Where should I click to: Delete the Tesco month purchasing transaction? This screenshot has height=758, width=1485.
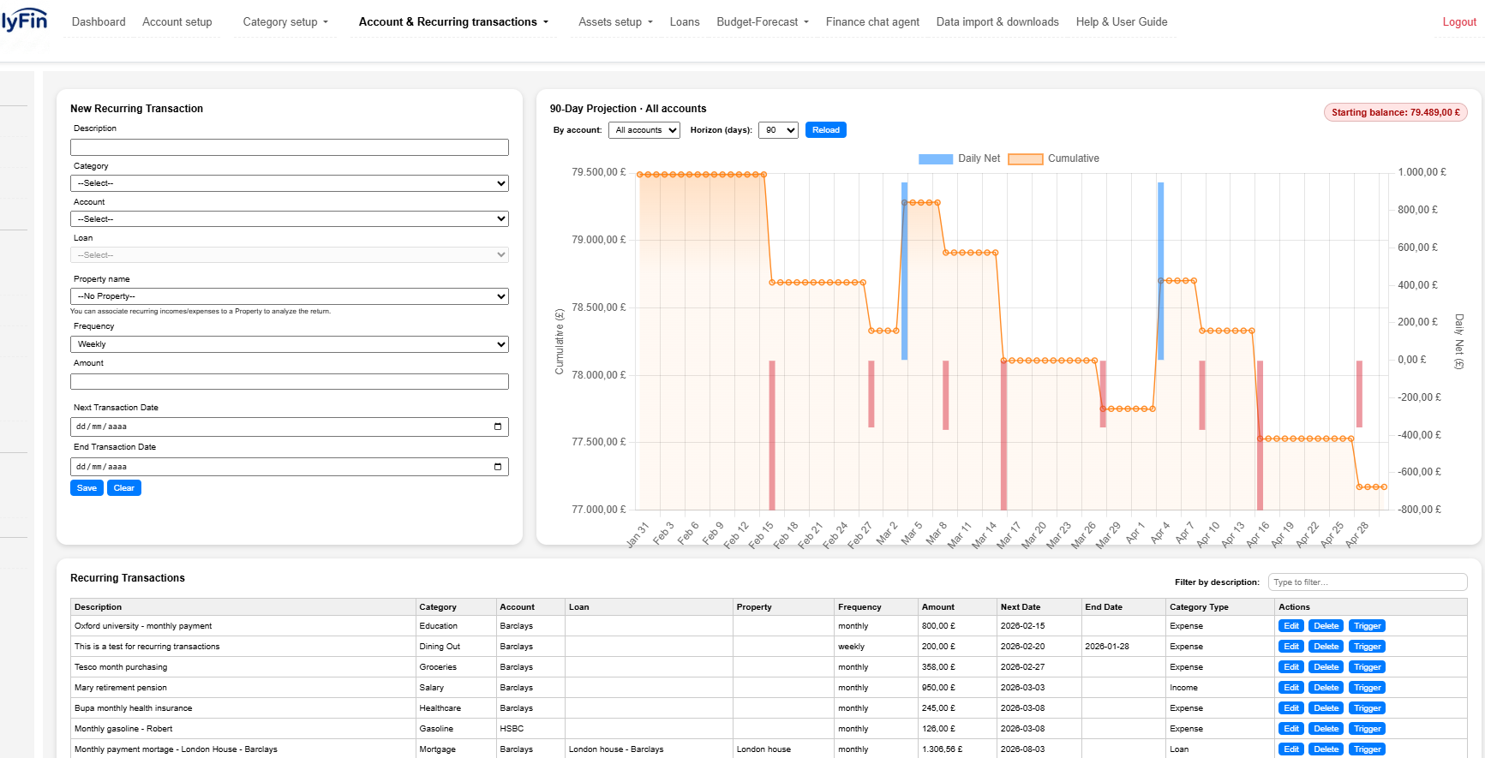[x=1326, y=667]
